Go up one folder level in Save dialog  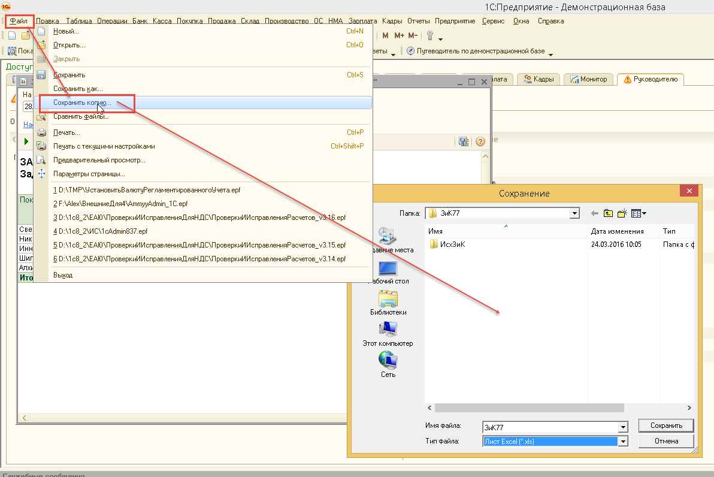tap(609, 213)
